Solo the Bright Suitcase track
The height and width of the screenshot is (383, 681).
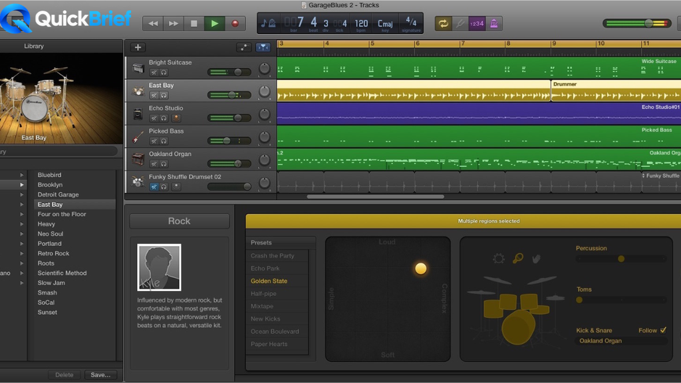click(164, 72)
